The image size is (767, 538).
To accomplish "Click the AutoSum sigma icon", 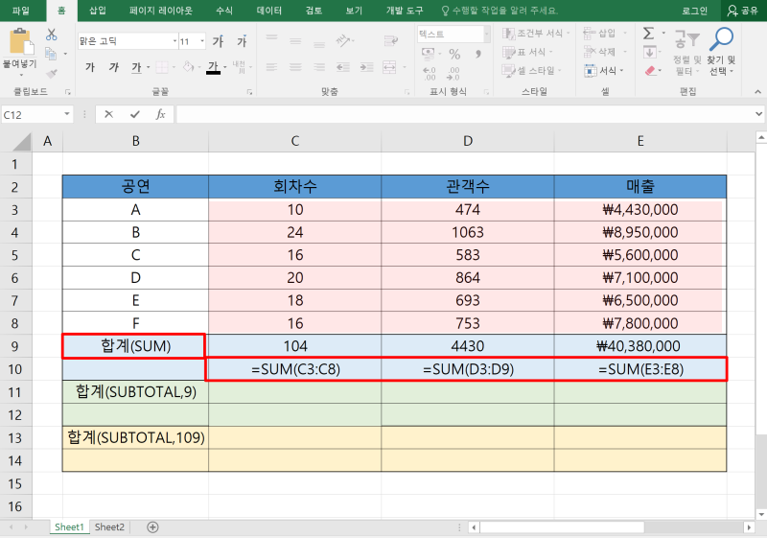I will (x=649, y=34).
